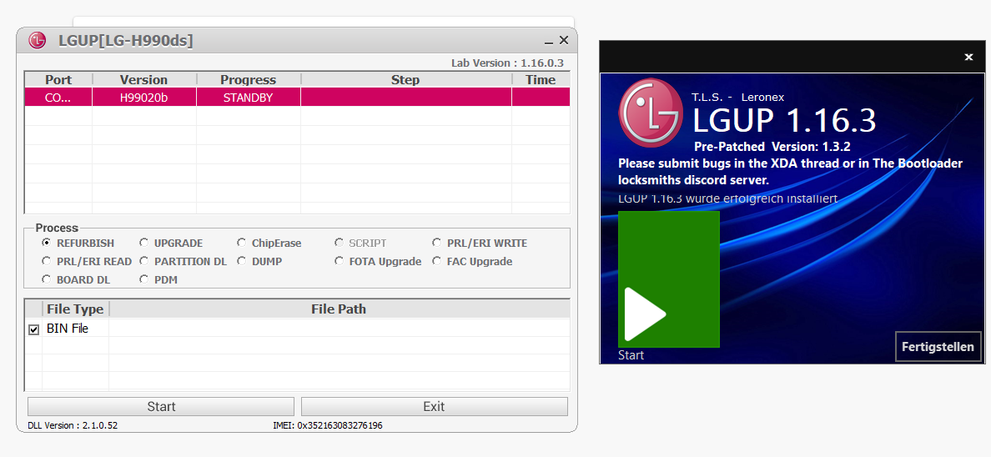Click the BIN File label text
This screenshot has width=991, height=457.
point(67,329)
